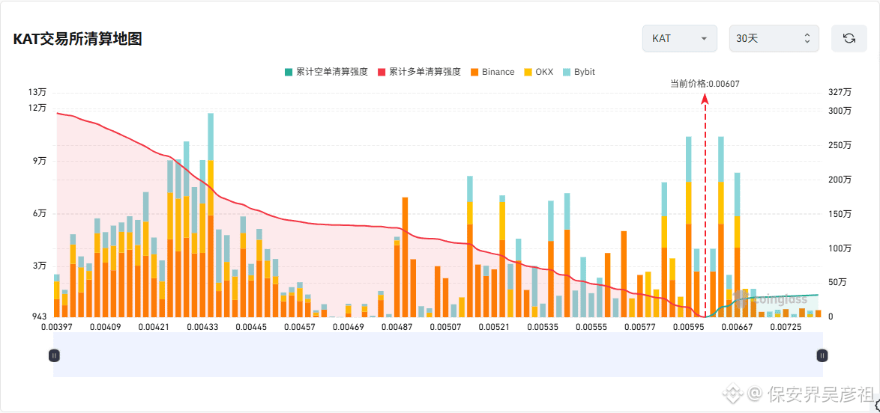Image resolution: width=880 pixels, height=413 pixels.
Task: Click the up-down arrows on 30天 selector
Action: 807,39
